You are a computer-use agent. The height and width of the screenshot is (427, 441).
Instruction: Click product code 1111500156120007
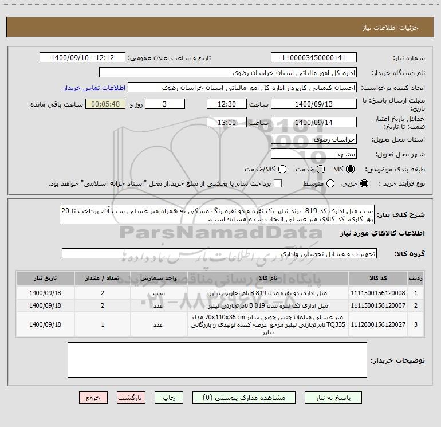378,305
